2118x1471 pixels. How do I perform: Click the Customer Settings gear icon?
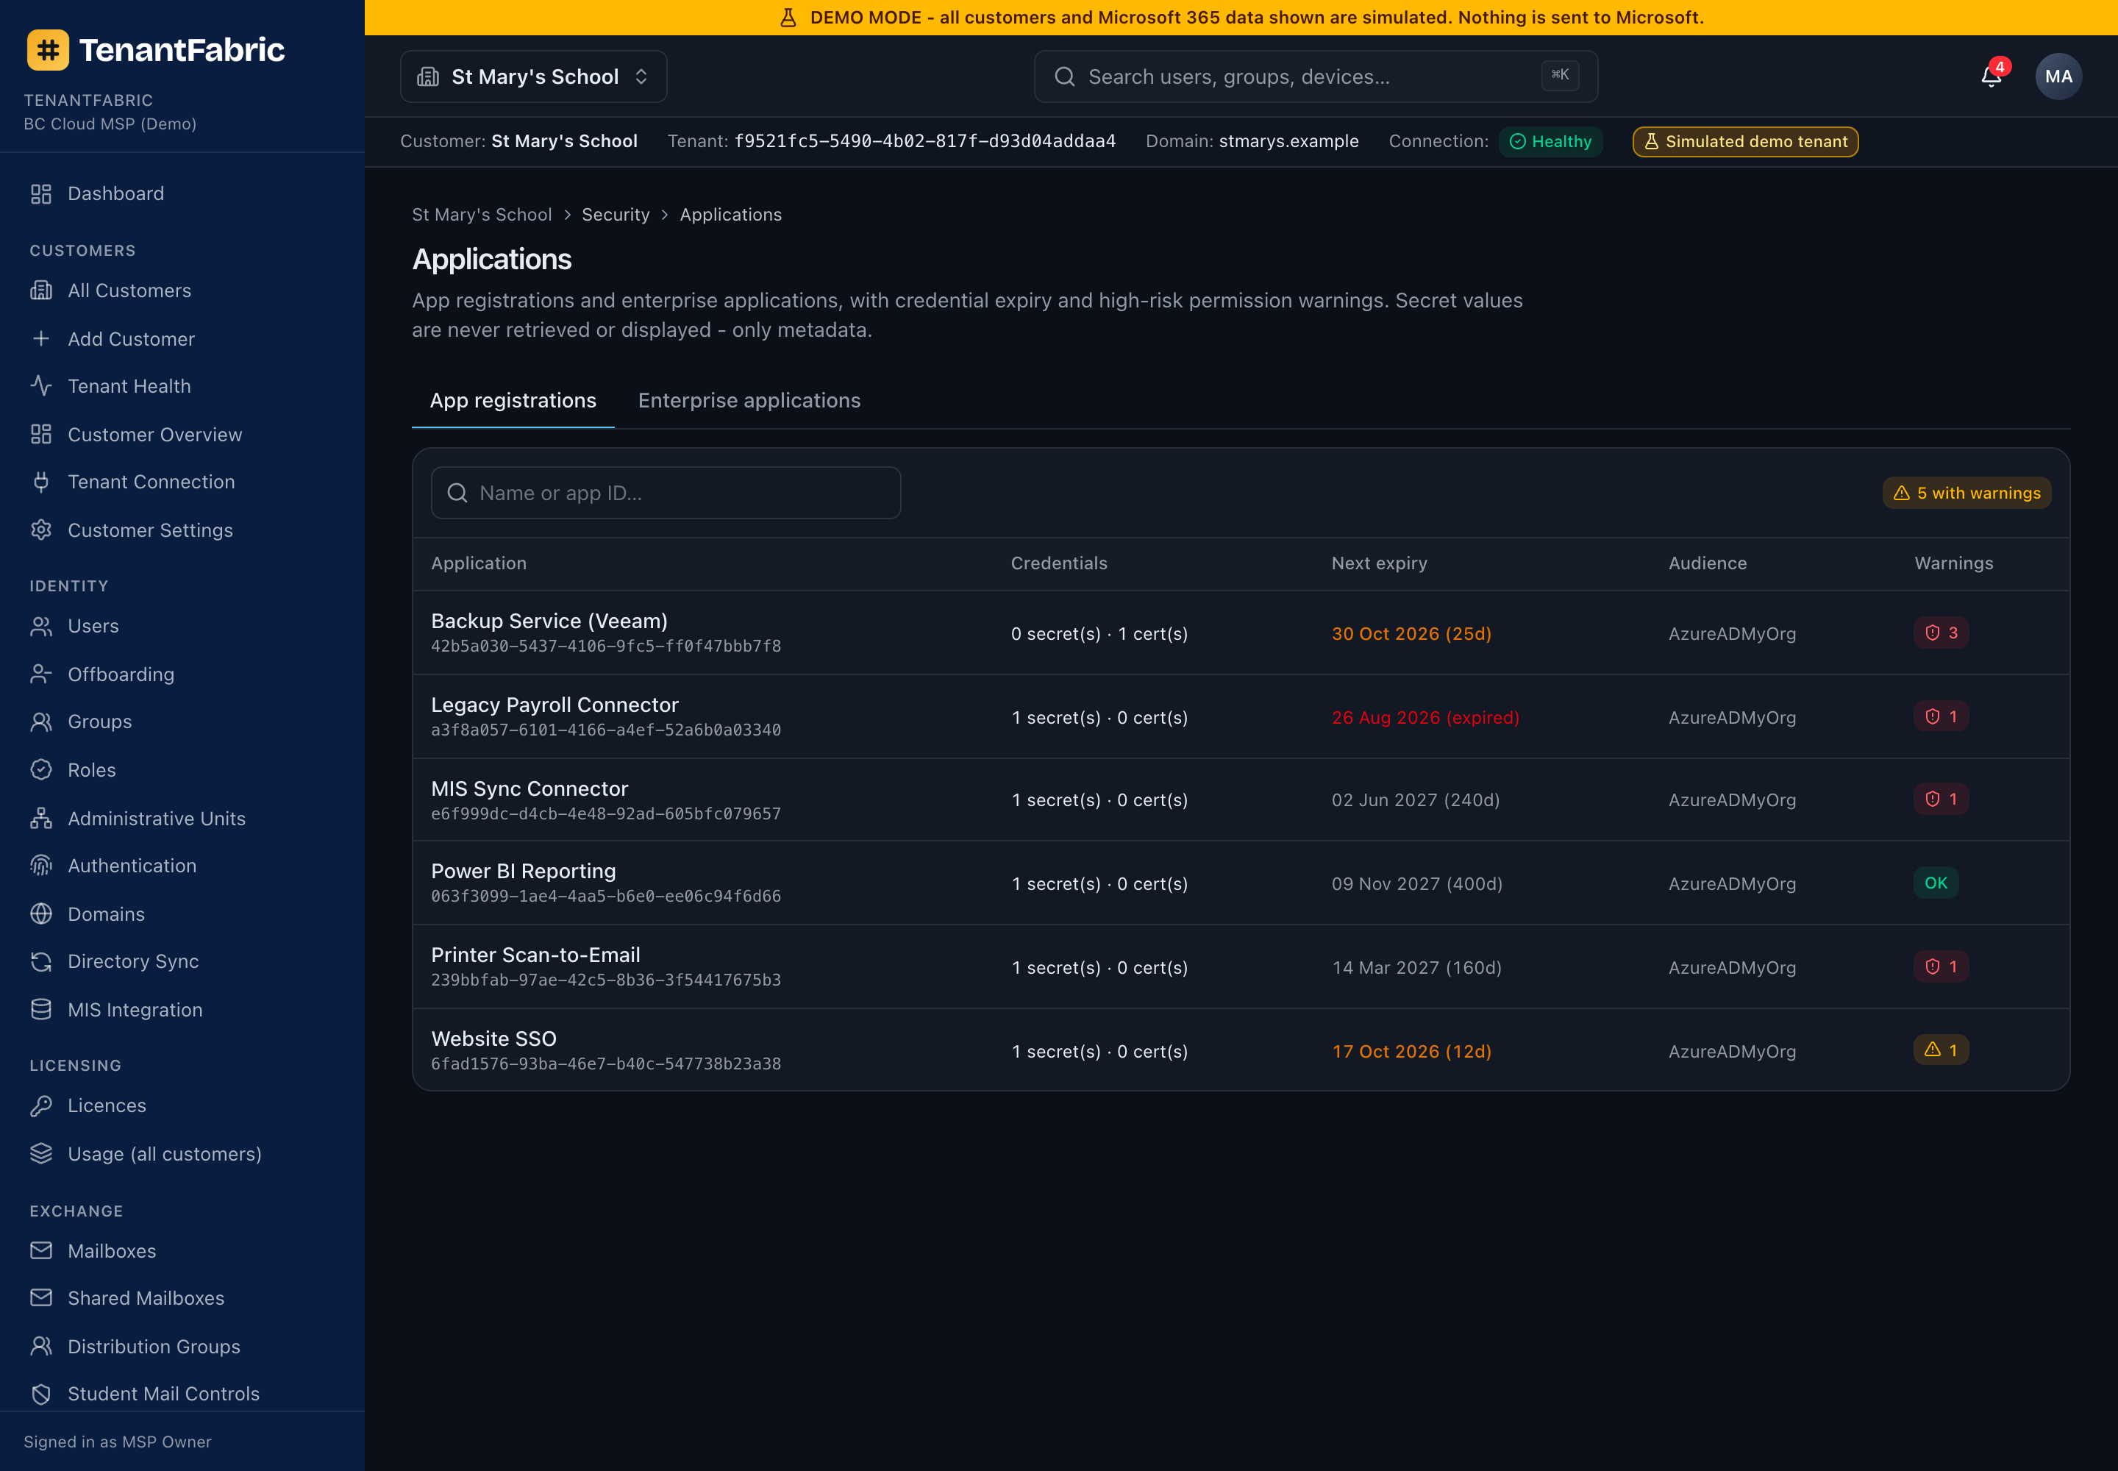click(40, 530)
